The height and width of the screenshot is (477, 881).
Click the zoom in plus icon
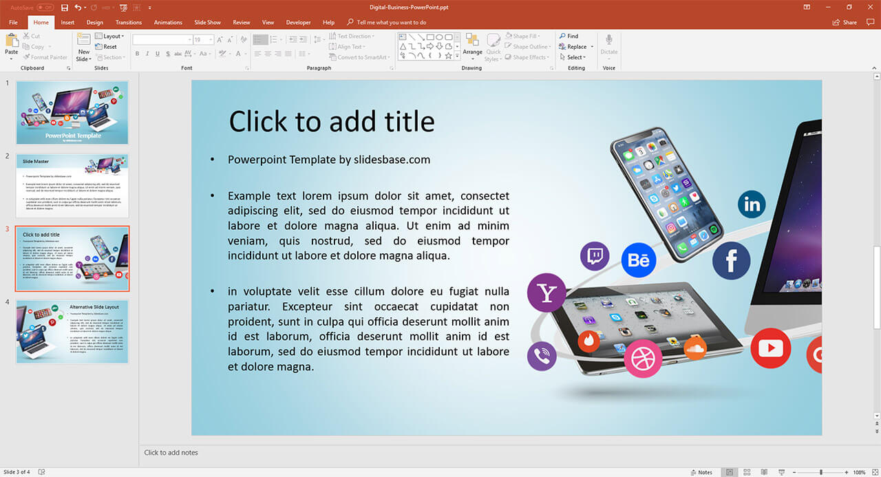[846, 472]
